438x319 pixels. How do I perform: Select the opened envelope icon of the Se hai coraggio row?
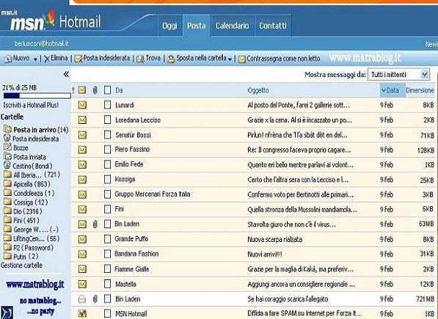[82, 299]
